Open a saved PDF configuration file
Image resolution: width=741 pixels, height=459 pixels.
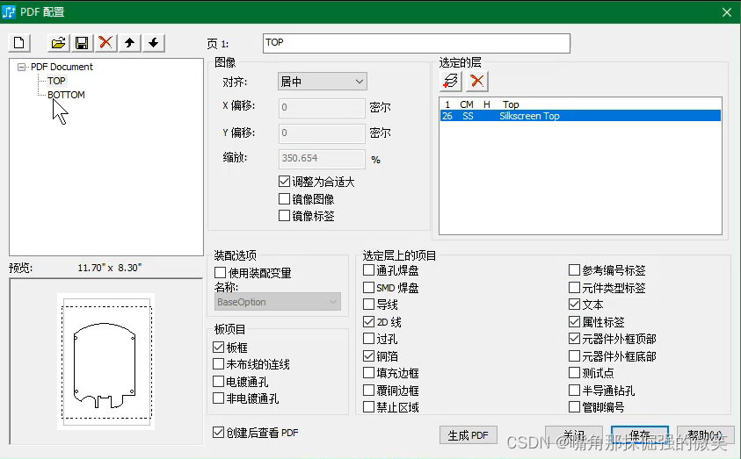(x=58, y=42)
